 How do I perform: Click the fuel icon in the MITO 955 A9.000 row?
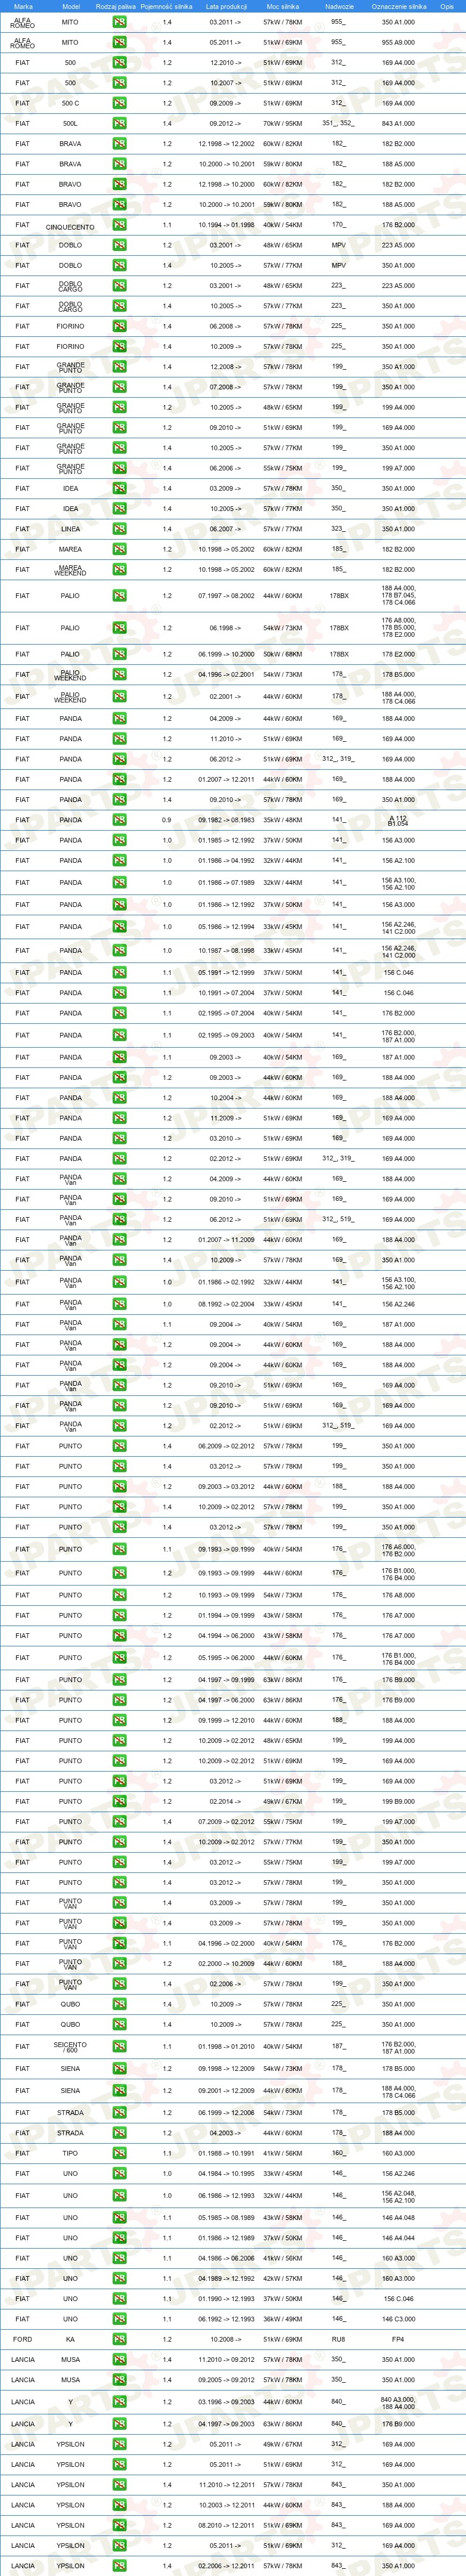click(119, 42)
